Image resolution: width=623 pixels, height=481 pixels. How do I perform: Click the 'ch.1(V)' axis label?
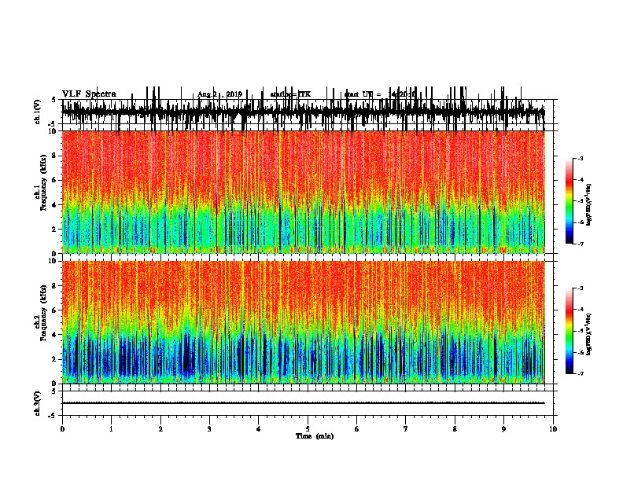click(x=38, y=112)
